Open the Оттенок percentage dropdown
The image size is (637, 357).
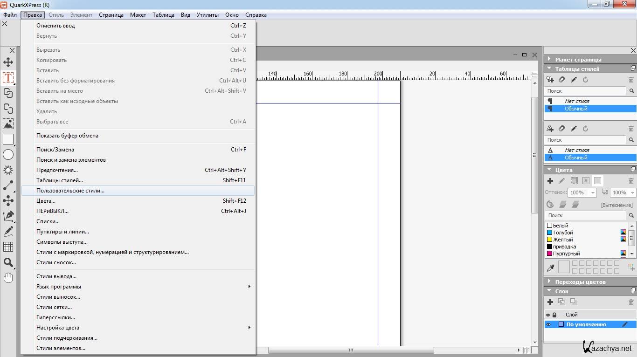click(x=593, y=192)
